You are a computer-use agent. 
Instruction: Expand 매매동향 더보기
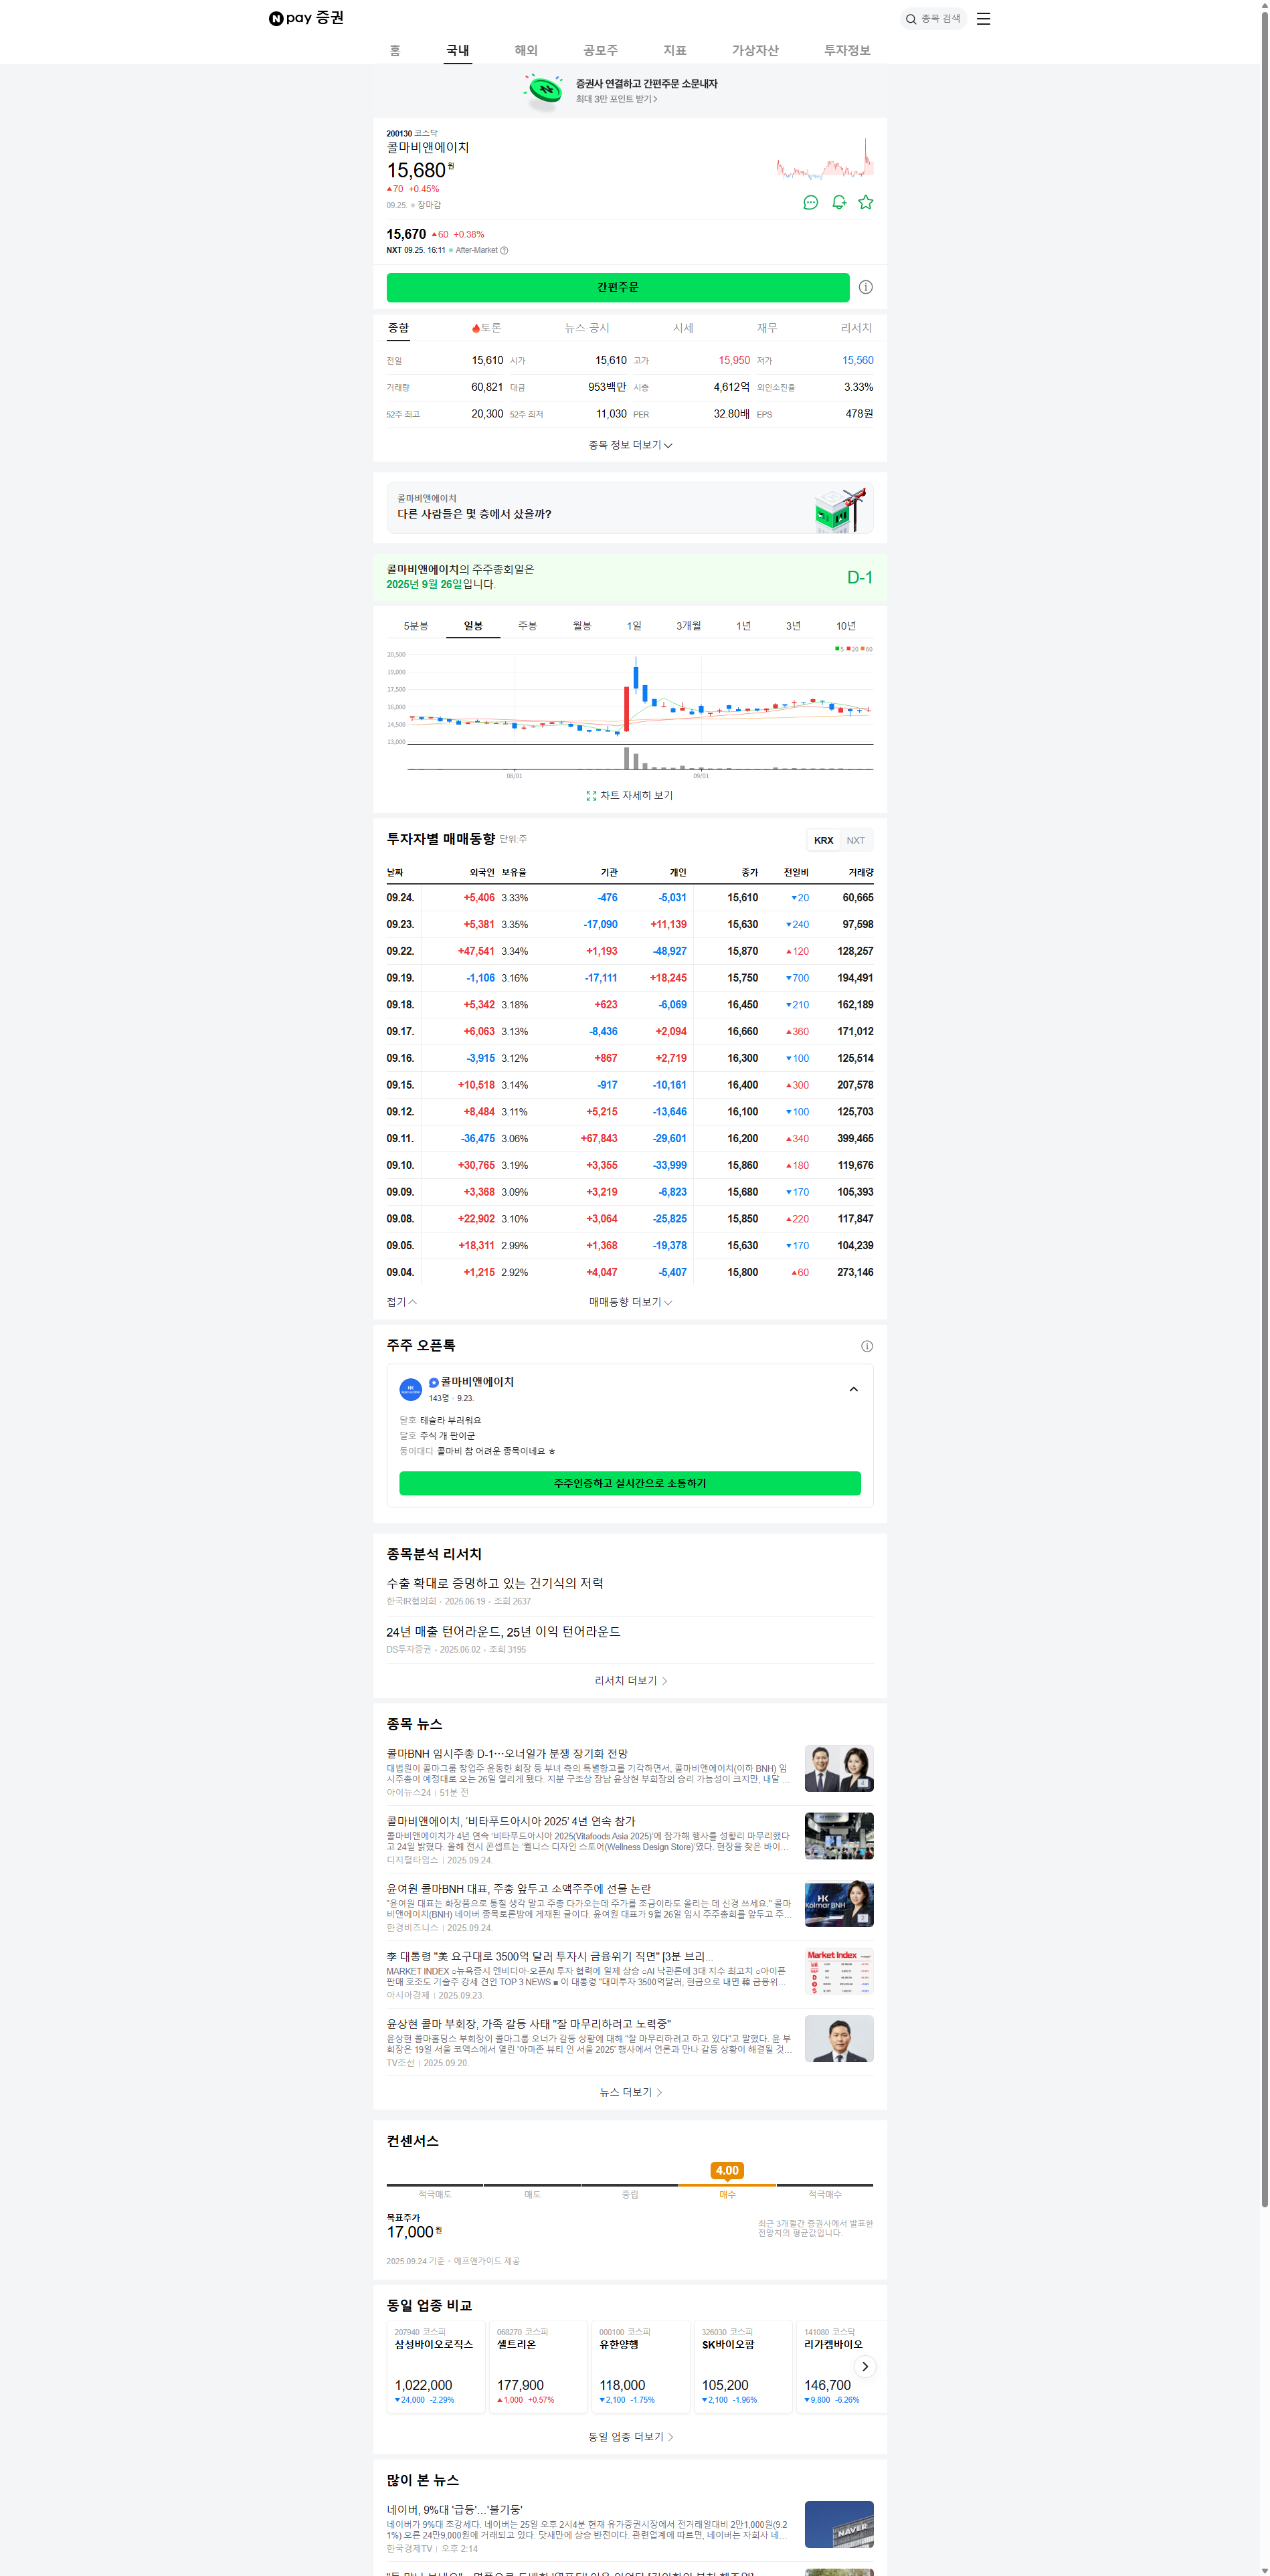click(x=630, y=1302)
